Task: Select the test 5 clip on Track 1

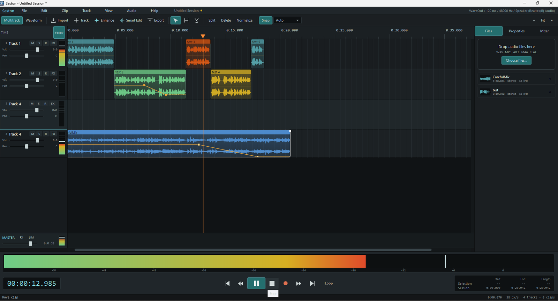Action: [258, 54]
